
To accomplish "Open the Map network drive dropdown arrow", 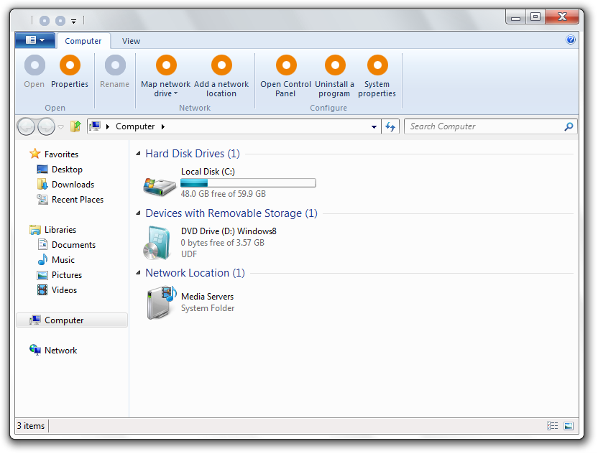I will click(176, 93).
